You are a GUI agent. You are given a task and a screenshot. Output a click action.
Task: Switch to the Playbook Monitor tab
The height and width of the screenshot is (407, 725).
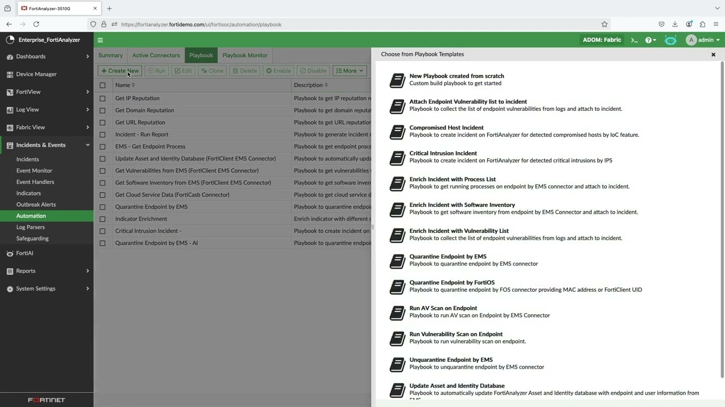click(x=245, y=55)
